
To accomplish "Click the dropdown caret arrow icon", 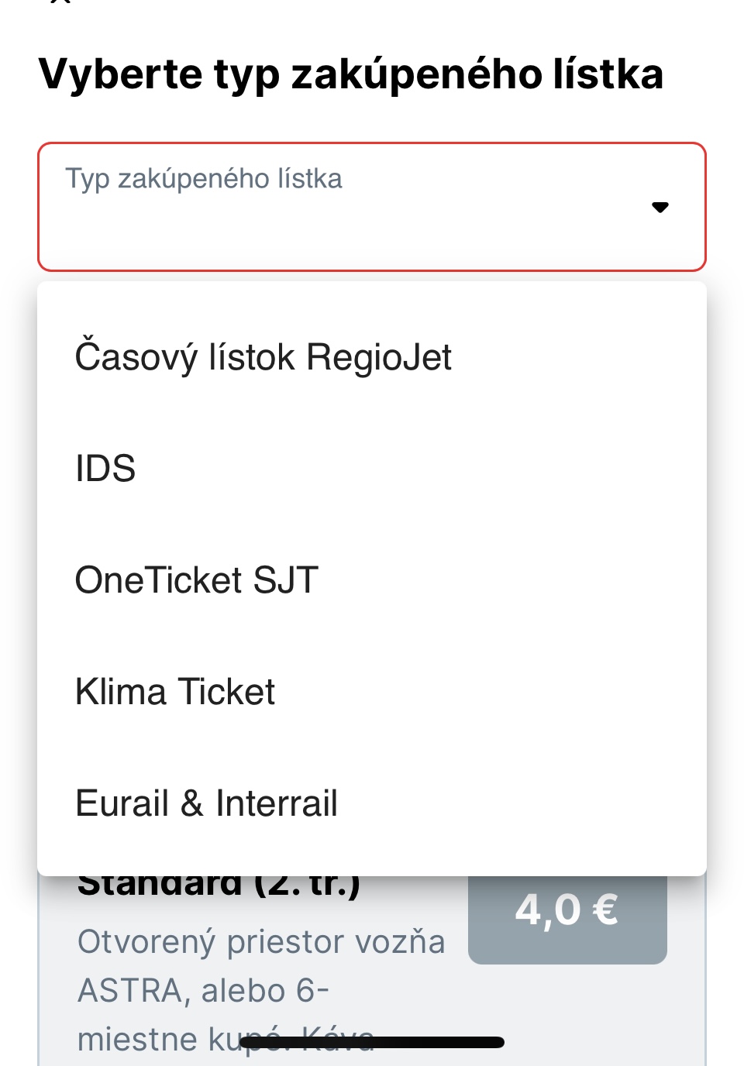I will tap(660, 208).
